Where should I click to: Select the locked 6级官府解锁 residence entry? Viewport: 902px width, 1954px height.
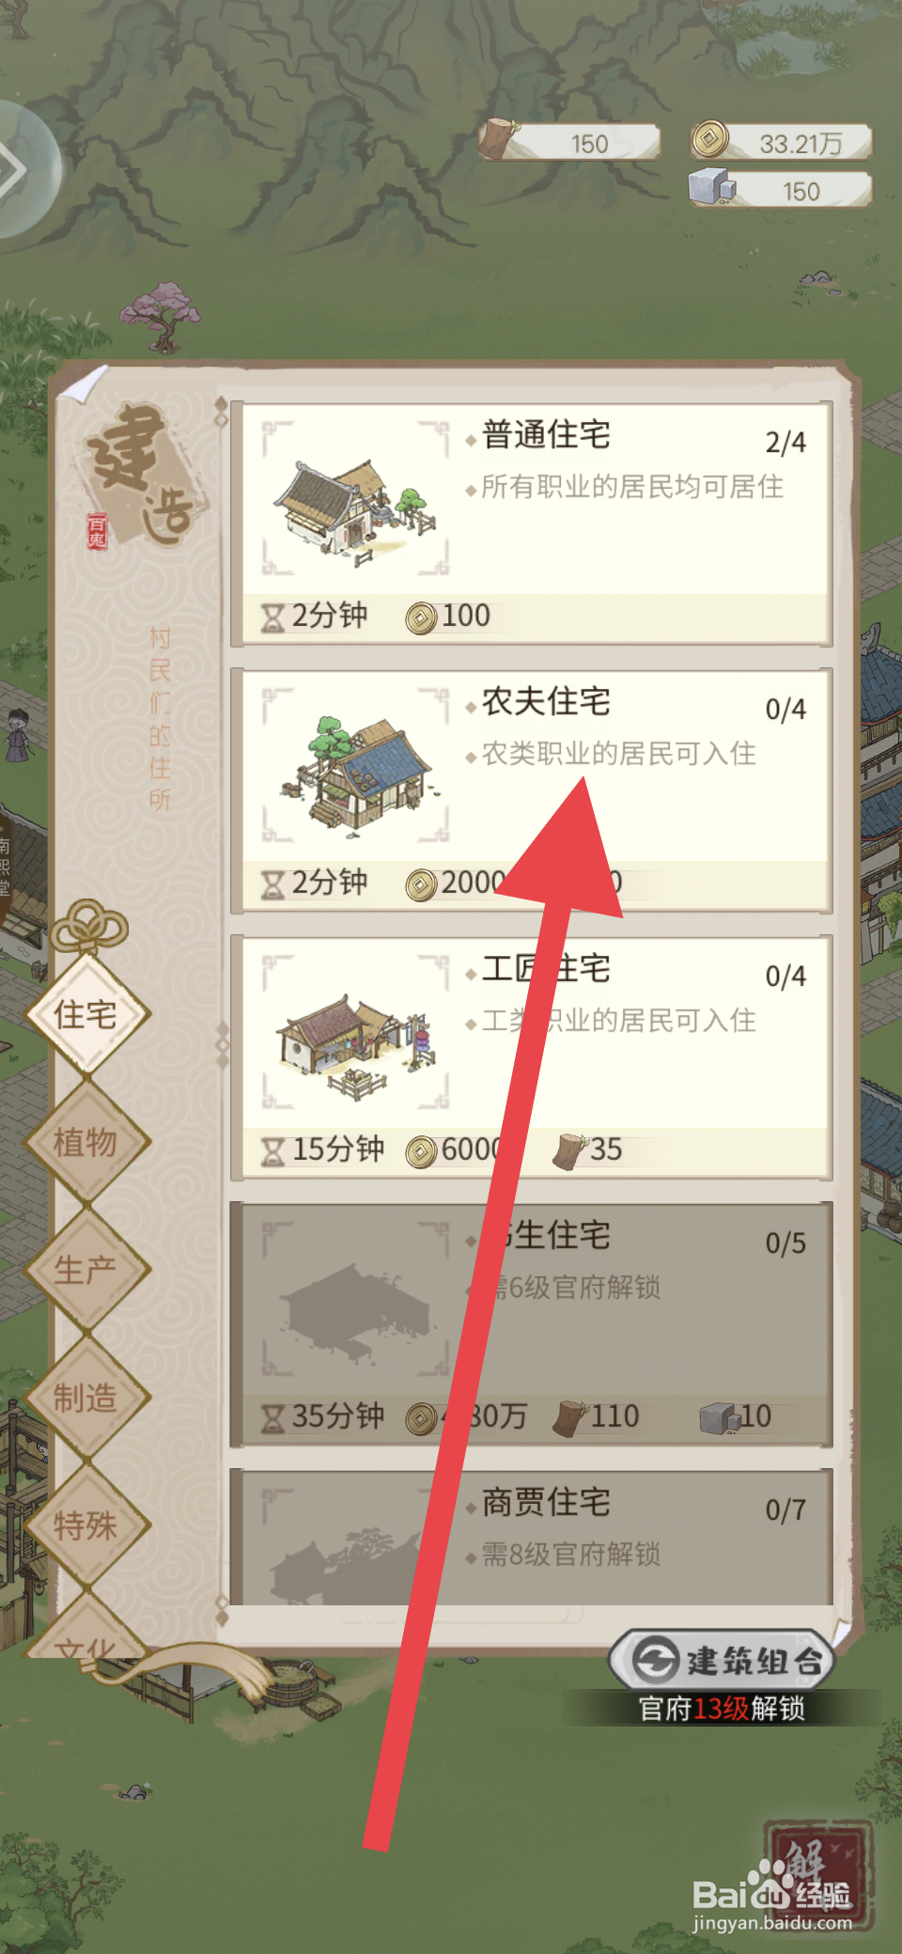tap(532, 1325)
